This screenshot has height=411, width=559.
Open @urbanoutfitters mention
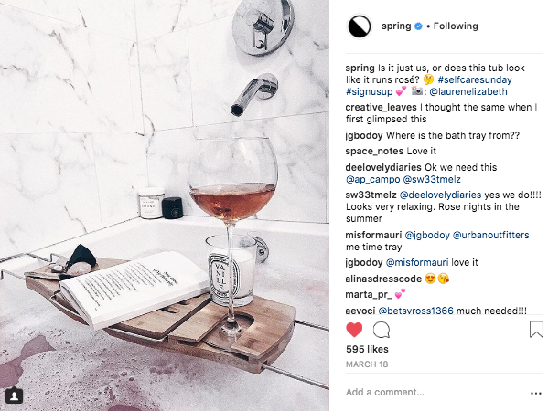coord(490,236)
